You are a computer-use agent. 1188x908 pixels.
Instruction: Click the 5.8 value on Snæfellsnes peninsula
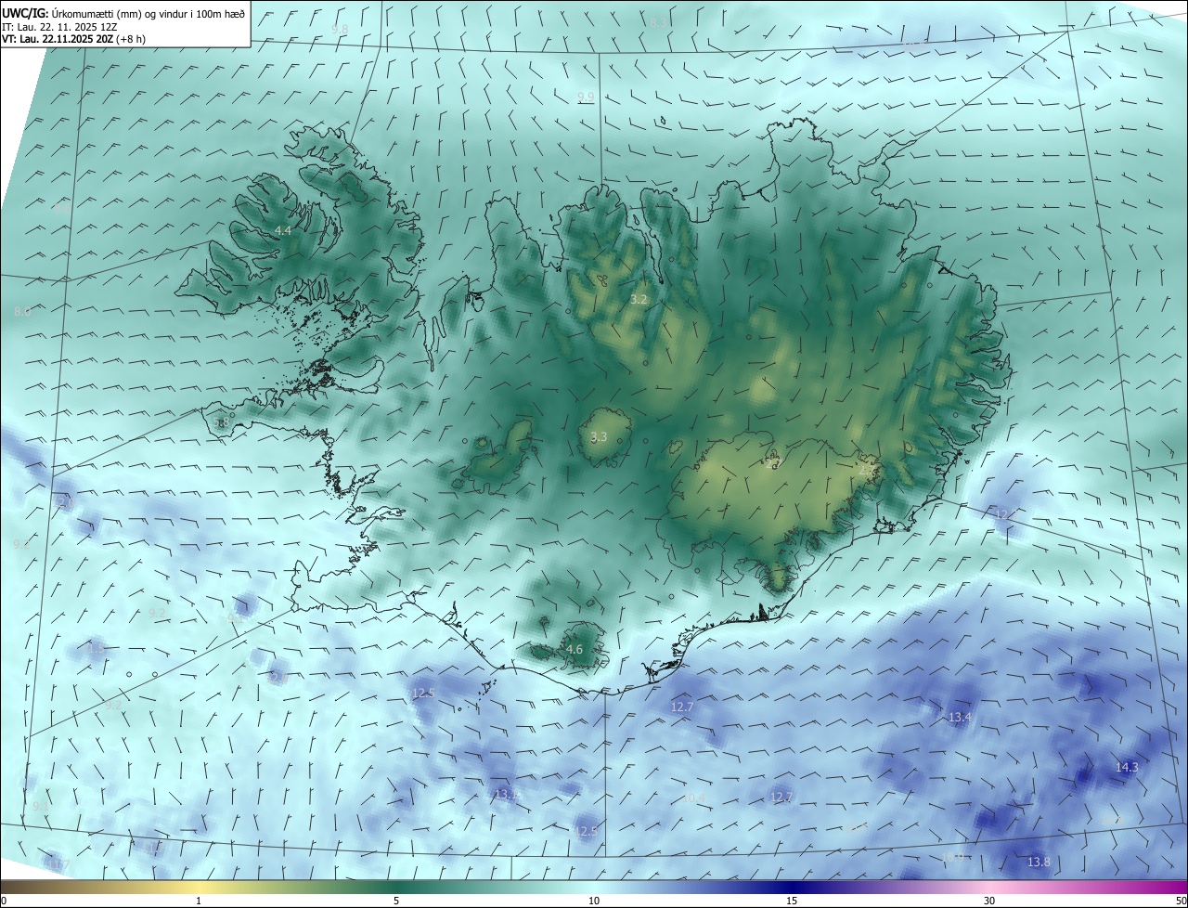click(221, 422)
